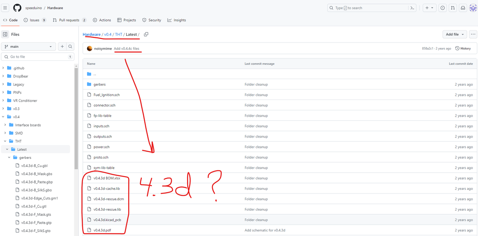Click Hardware breadcrumb link
This screenshot has width=478, height=236.
(92, 34)
